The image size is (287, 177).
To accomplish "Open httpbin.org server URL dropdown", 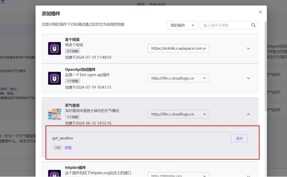I will (x=179, y=175).
